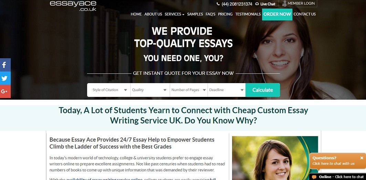Viewport: 366px width, 180px height.
Task: Click the Member Login user icon
Action: coord(284,3)
